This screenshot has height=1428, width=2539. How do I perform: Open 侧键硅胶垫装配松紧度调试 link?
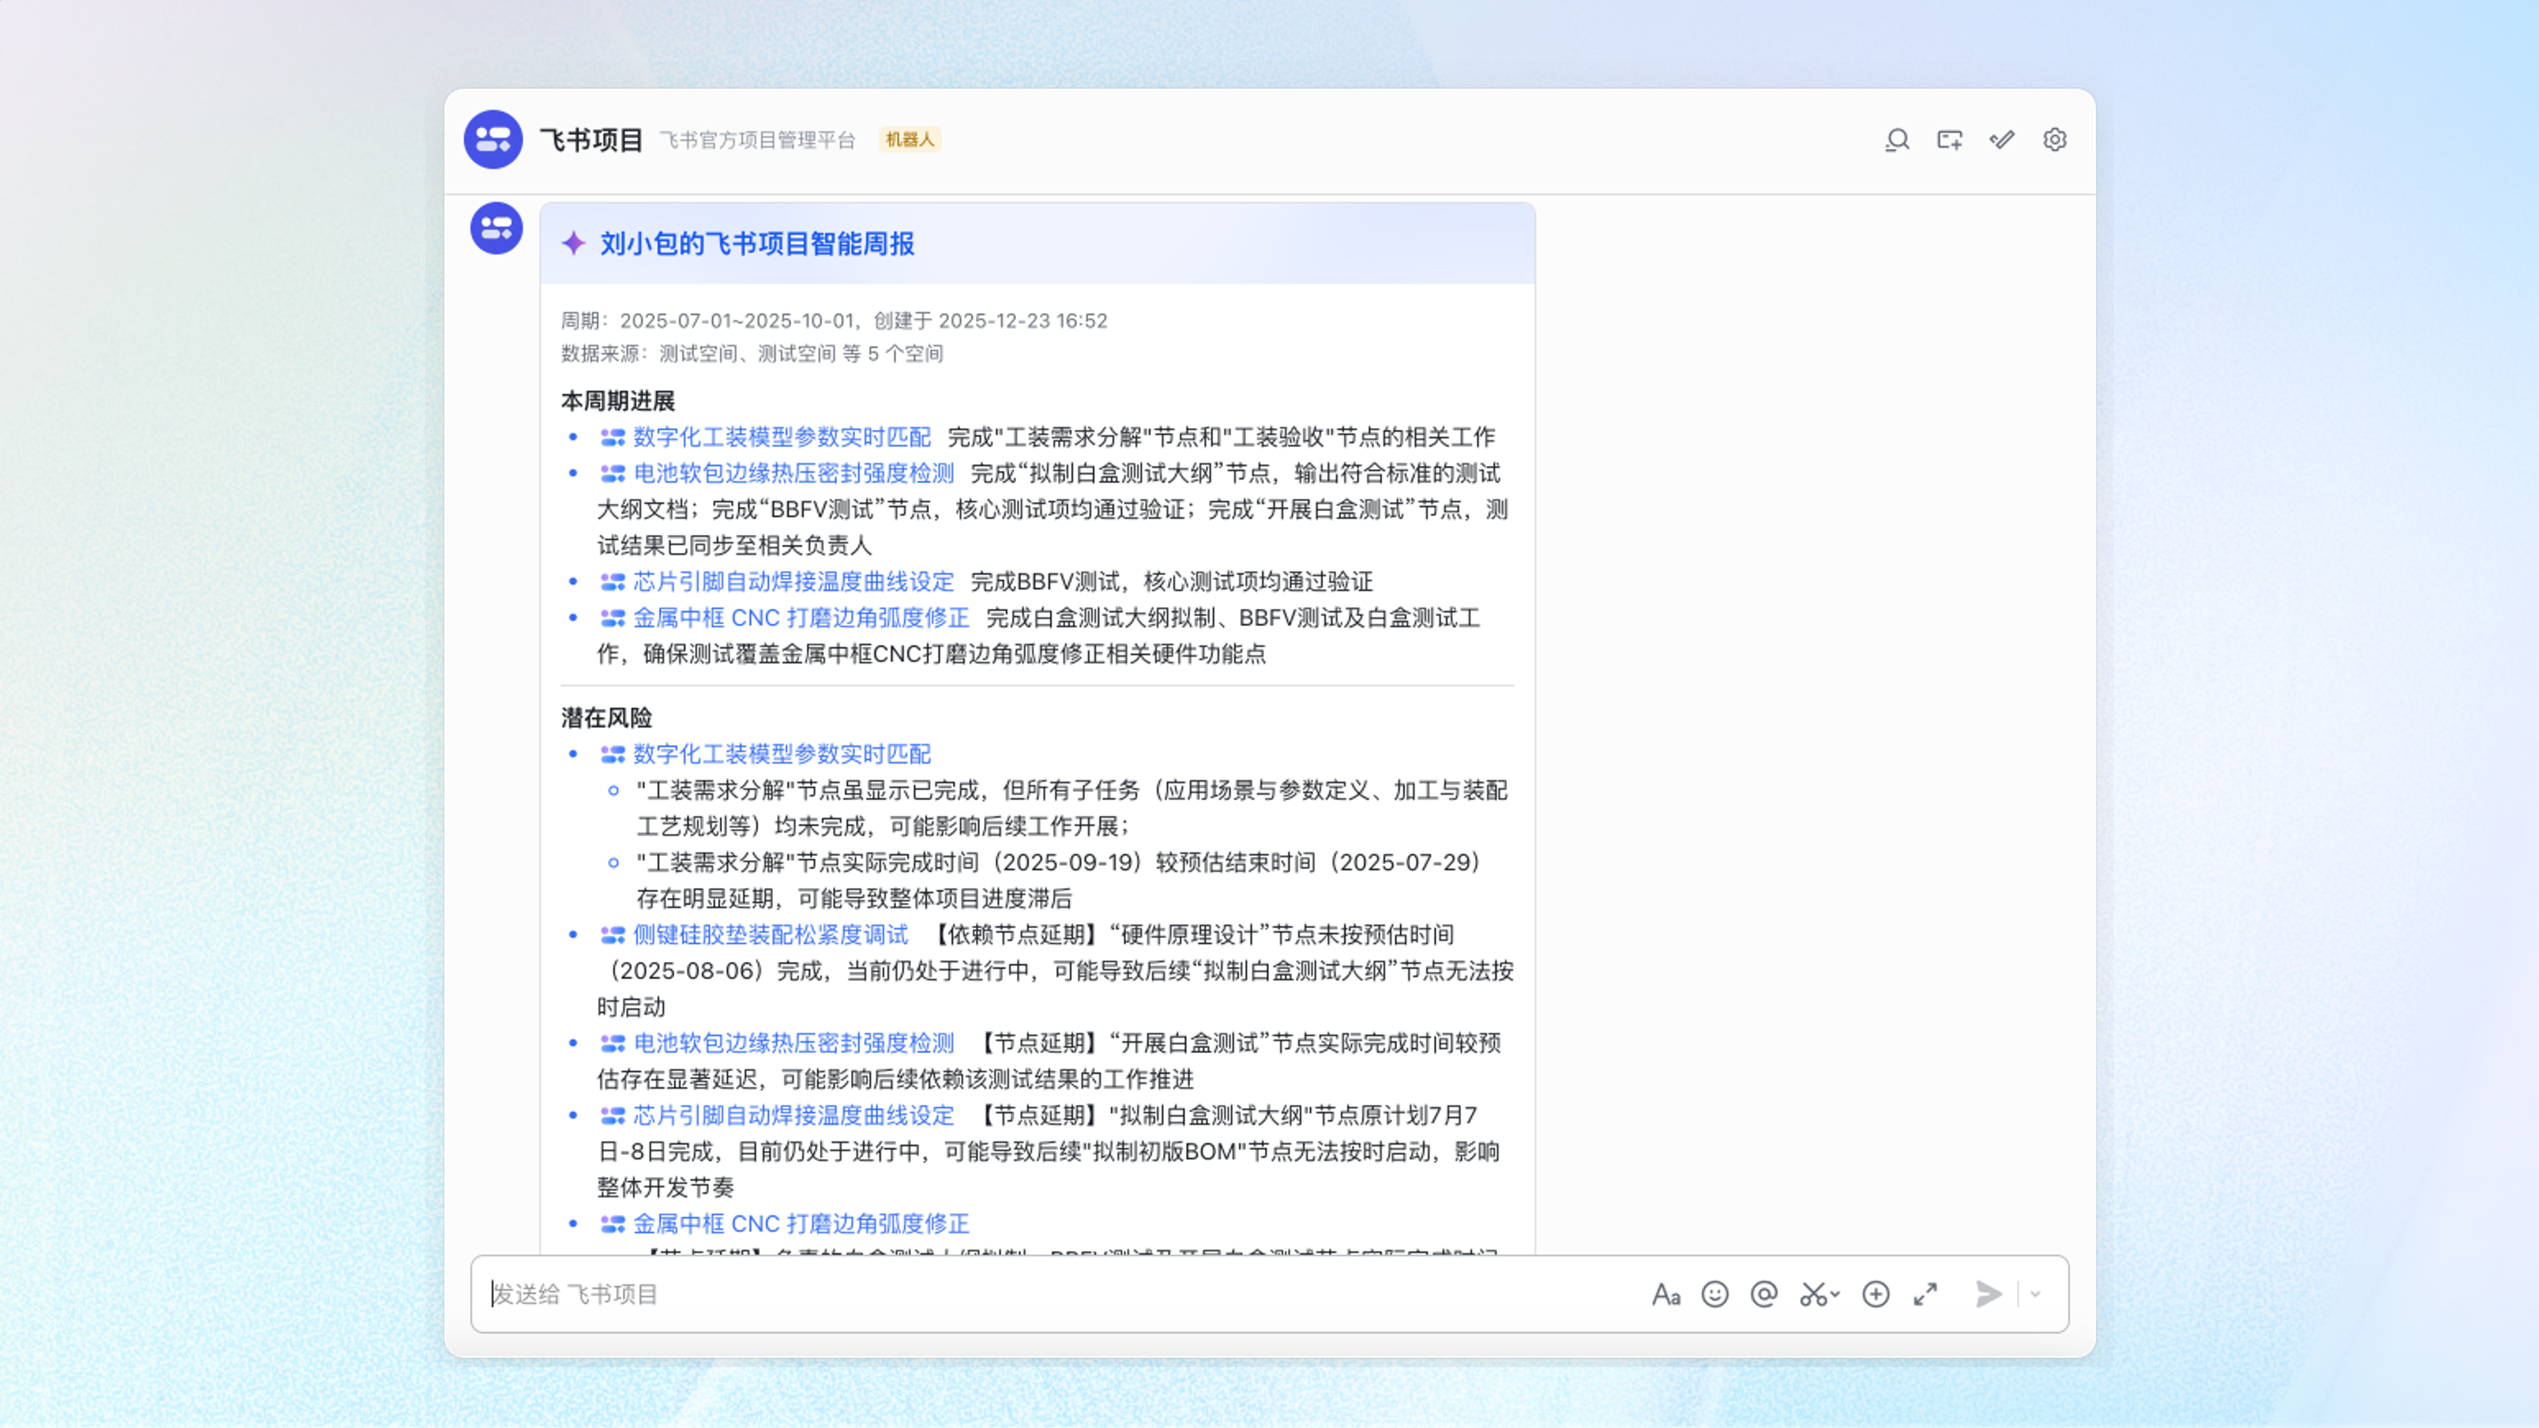(x=770, y=934)
